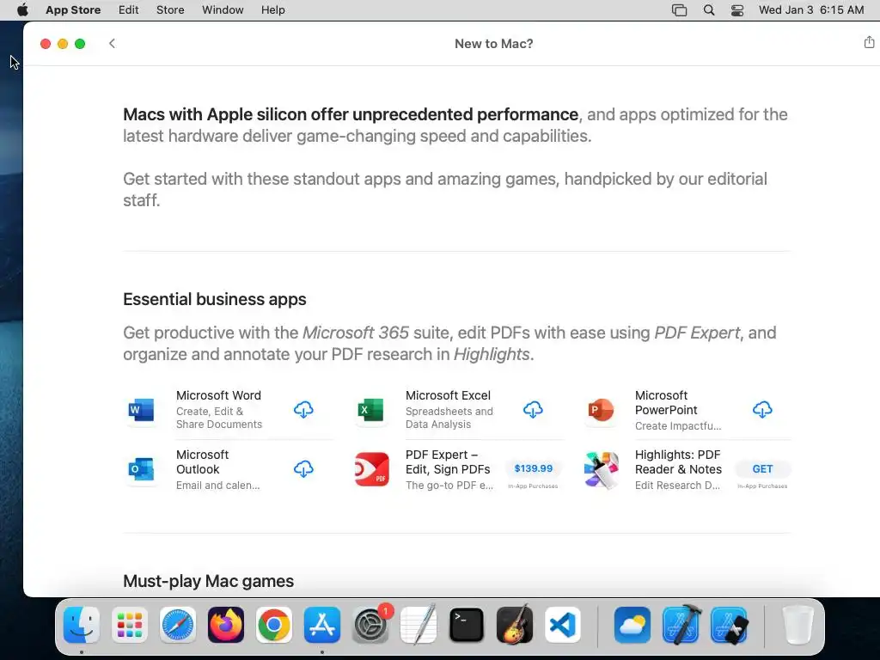Open Control Center in menu bar

pos(737,10)
